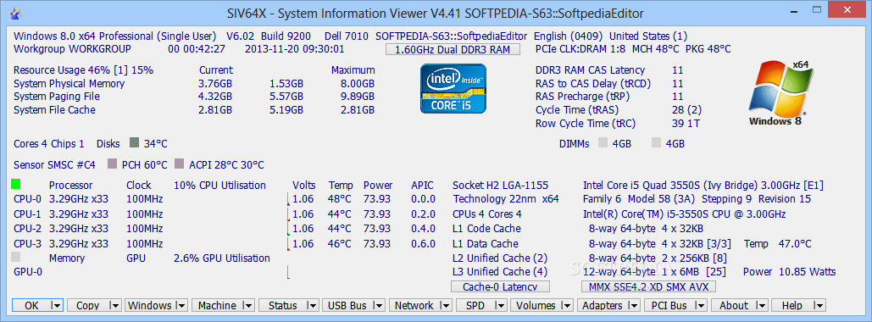This screenshot has width=872, height=322.
Task: Click the Cores 4 Chips 1 text
Action: (49, 144)
